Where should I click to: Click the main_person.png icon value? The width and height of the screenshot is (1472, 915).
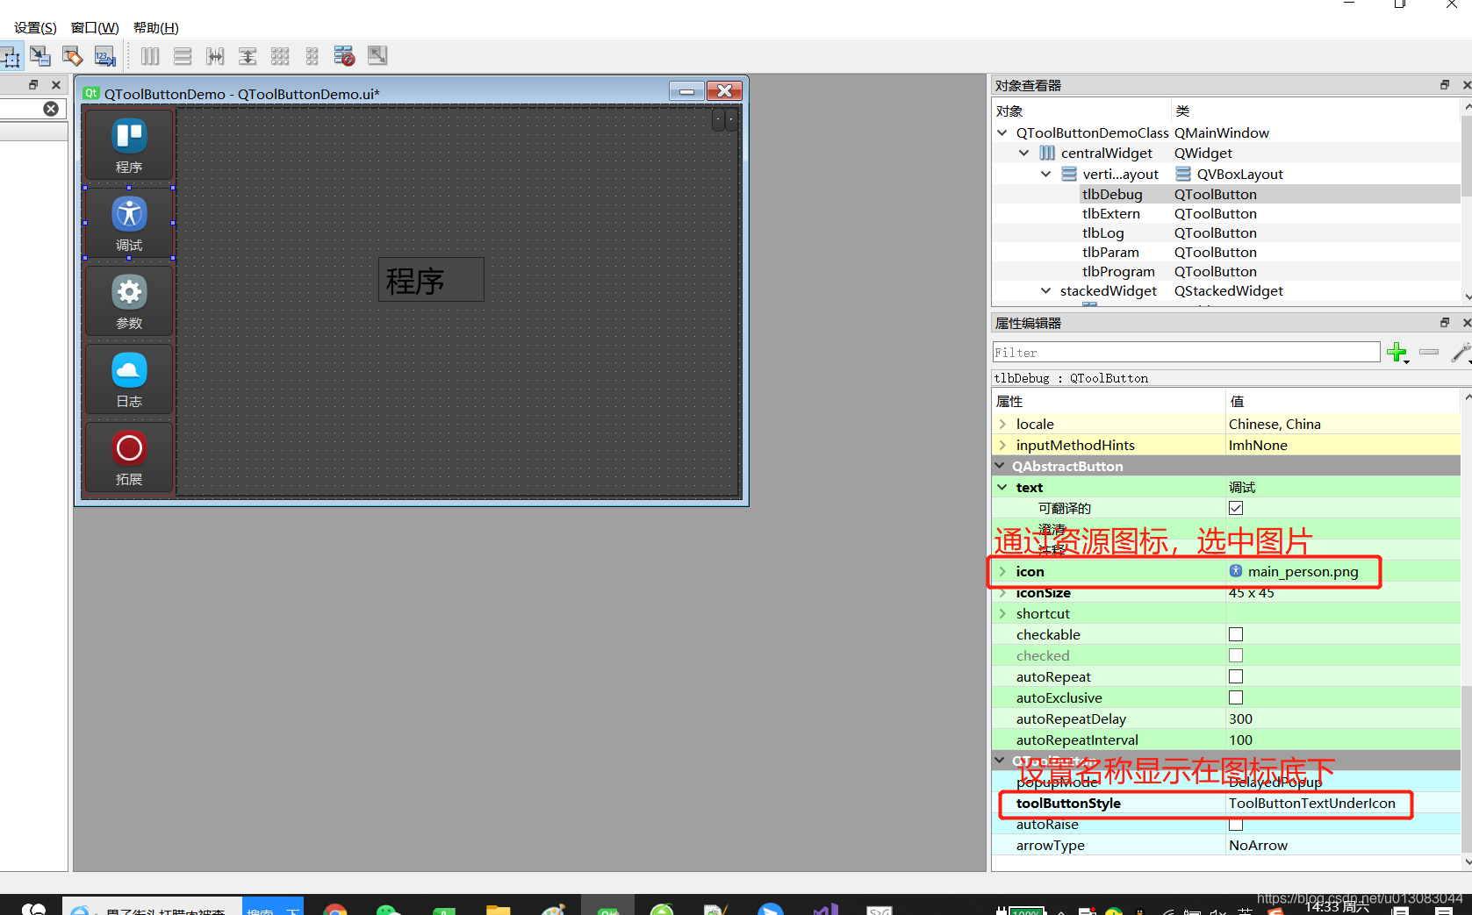click(x=1343, y=571)
